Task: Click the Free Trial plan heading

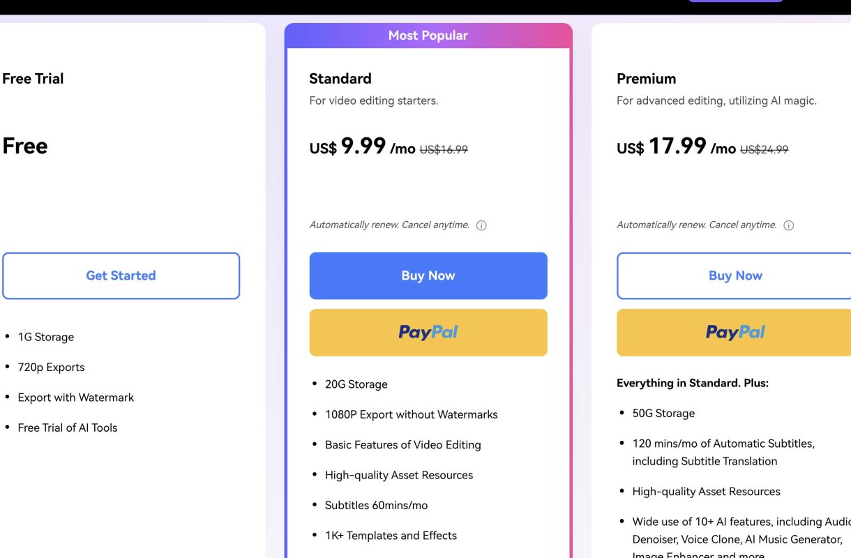Action: pyautogui.click(x=33, y=79)
